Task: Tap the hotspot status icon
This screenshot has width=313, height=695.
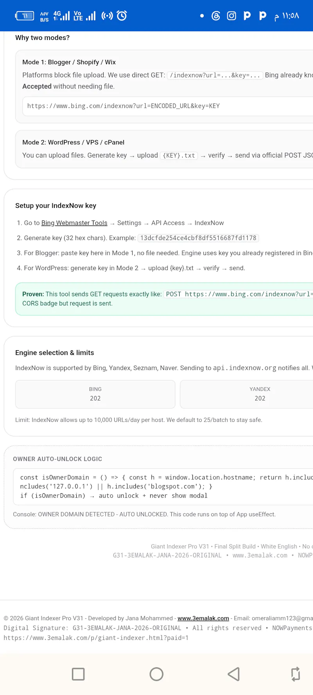Action: [x=107, y=16]
